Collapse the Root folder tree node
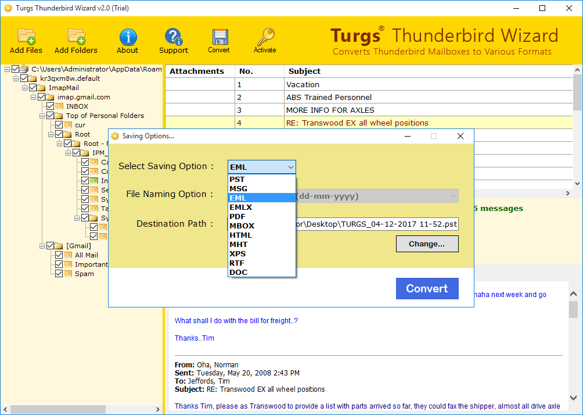Screen dimensions: 583x415 (51, 135)
